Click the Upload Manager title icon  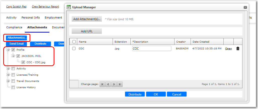pyautogui.click(x=69, y=7)
